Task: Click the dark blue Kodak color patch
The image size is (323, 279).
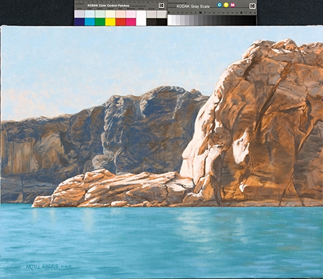Action: pos(79,22)
